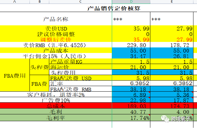Select the red 27.99 adjusted price cell
Screen dimensions: 197x128
pyautogui.click(x=172, y=40)
